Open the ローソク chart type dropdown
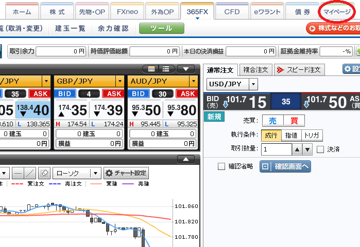The image size is (360, 247). pos(77,173)
